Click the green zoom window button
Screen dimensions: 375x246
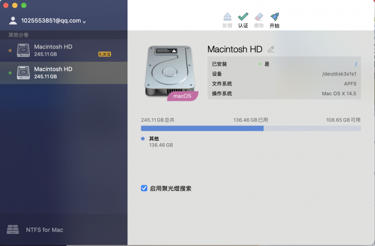pyautogui.click(x=24, y=6)
